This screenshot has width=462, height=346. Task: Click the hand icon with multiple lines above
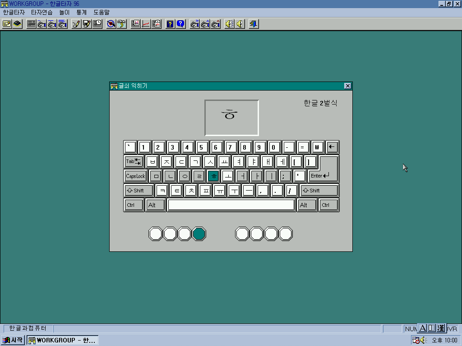tap(62, 24)
